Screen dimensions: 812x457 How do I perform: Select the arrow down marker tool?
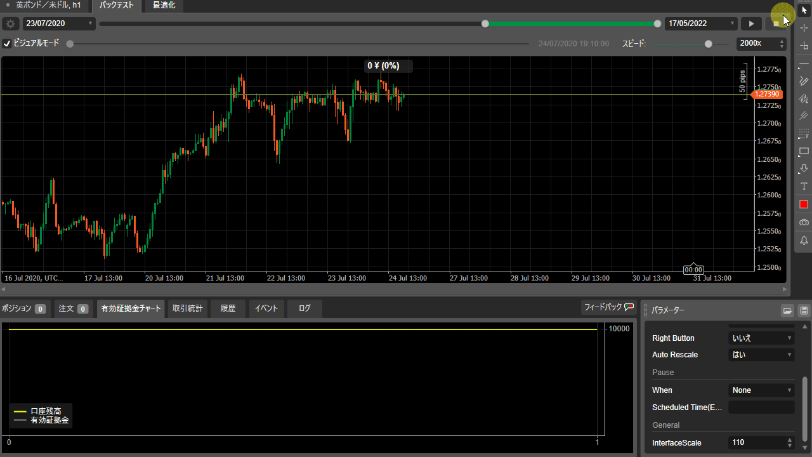pyautogui.click(x=804, y=169)
